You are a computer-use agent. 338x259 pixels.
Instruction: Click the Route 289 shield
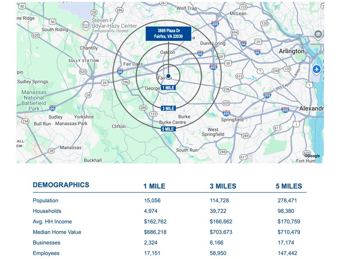click(x=245, y=136)
